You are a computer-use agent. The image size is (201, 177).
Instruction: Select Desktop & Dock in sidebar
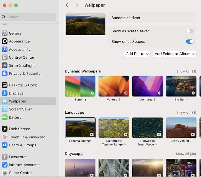23,85
